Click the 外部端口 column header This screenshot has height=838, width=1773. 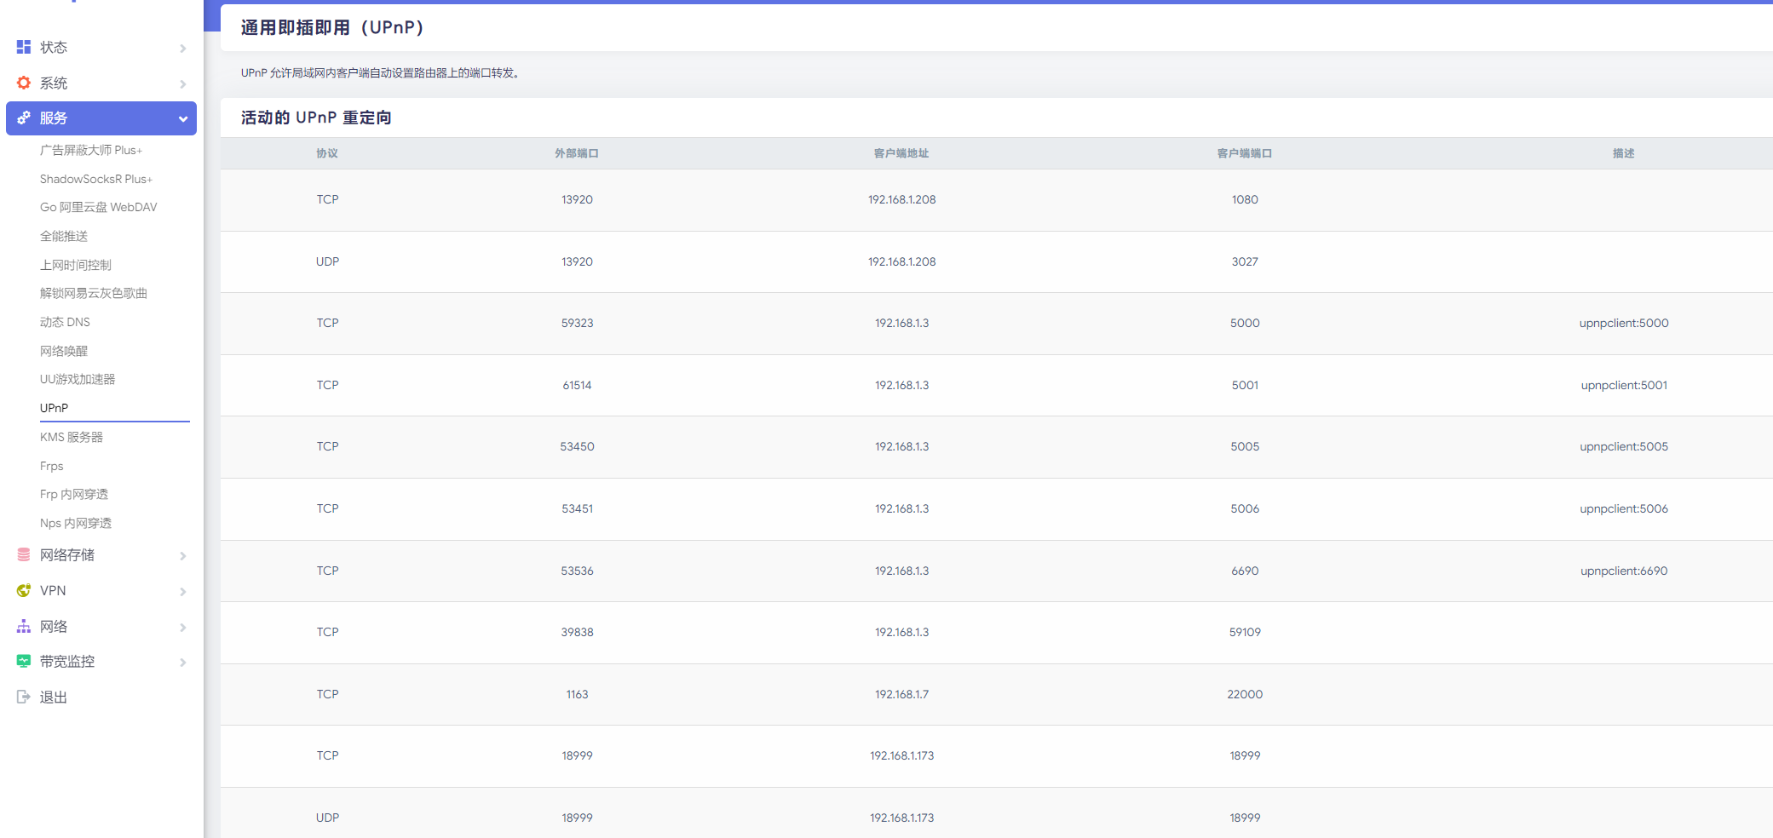(577, 153)
